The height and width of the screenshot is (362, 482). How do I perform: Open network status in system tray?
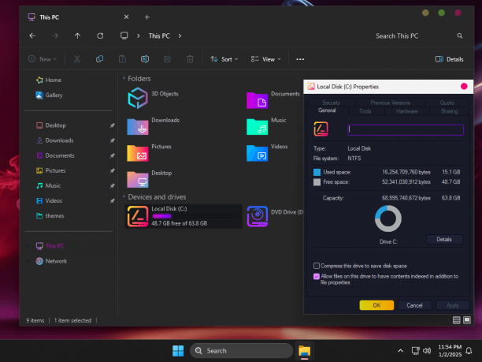[x=415, y=351]
